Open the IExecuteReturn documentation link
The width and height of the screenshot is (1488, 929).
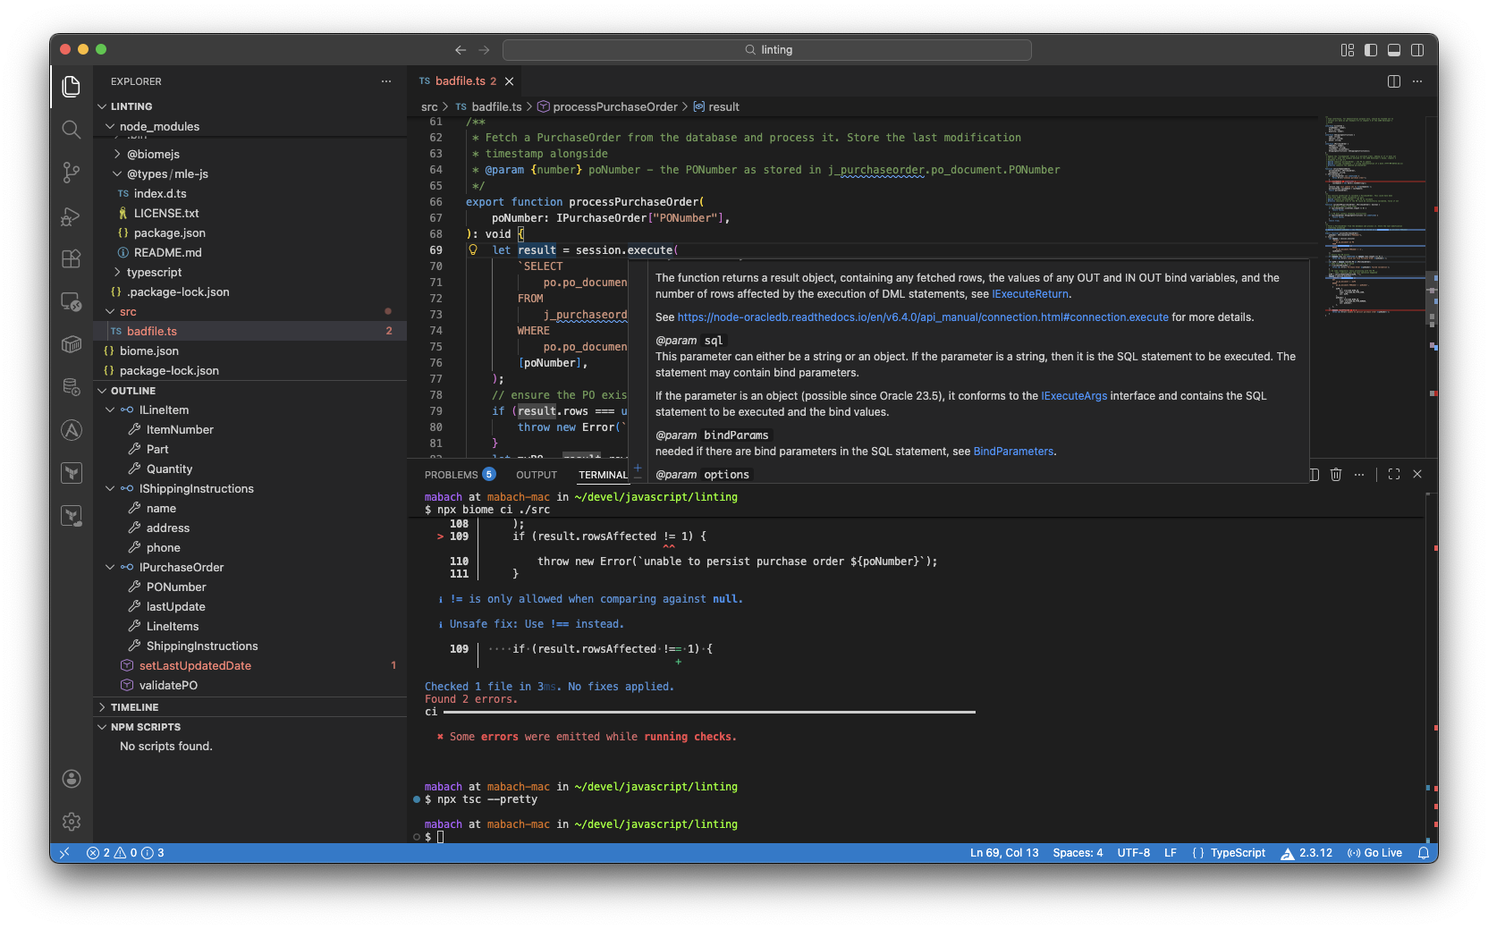coord(1030,294)
